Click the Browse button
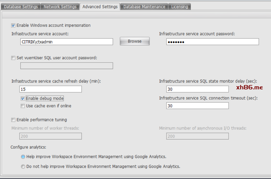This screenshot has height=179, width=271. click(135, 41)
